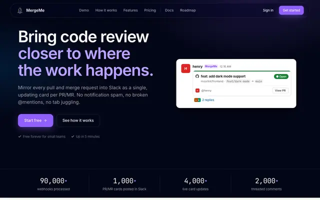Open the MergeMe brand name link
This screenshot has height=200, width=320.
coord(35,10)
